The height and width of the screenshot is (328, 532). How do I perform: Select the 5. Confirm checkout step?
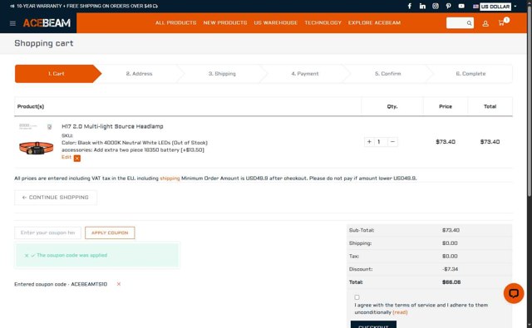[388, 74]
